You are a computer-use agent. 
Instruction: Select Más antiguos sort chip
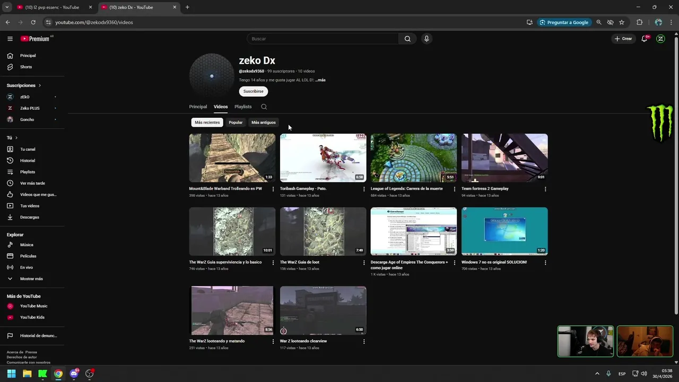pyautogui.click(x=264, y=123)
